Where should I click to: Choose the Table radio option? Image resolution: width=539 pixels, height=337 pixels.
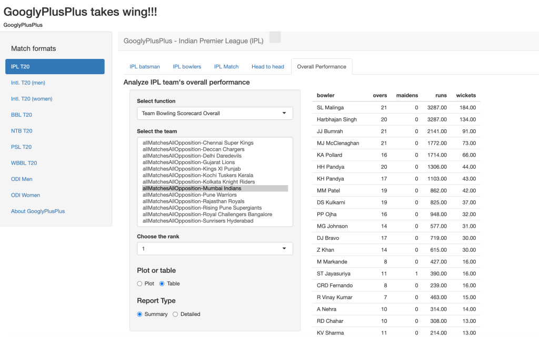click(162, 283)
